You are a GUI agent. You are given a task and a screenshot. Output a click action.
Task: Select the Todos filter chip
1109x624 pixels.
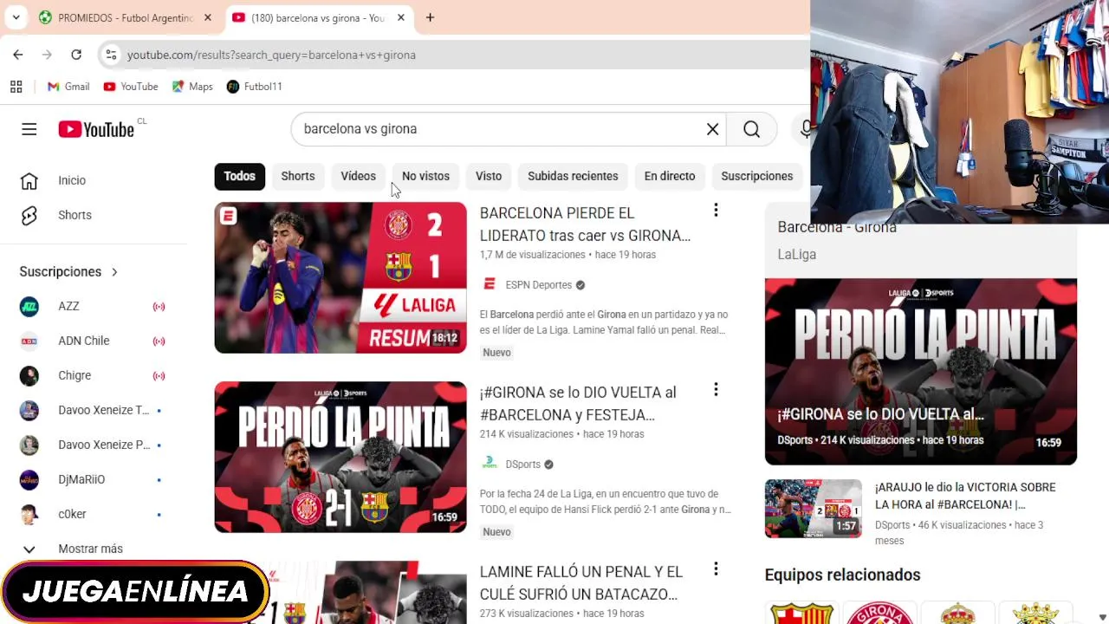click(x=239, y=176)
